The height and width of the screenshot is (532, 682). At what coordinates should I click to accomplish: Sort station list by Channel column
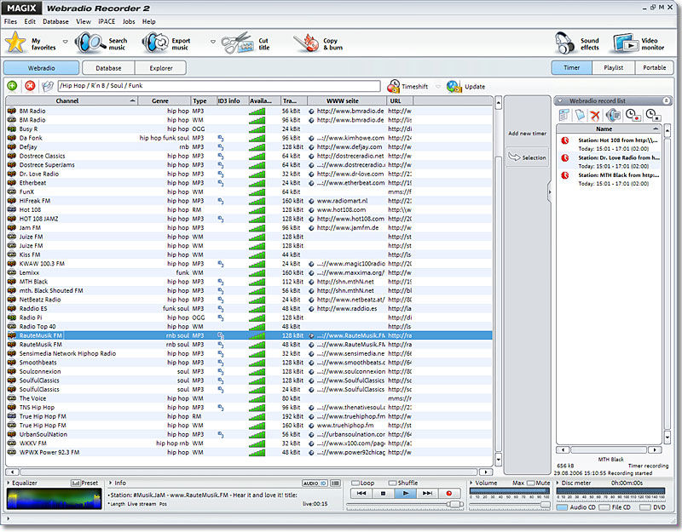(72, 100)
